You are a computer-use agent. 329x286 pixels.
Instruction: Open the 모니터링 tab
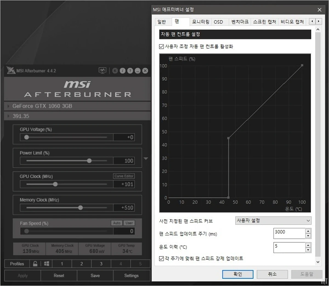tap(200, 22)
